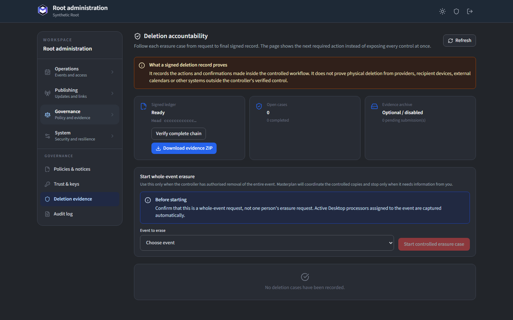The width and height of the screenshot is (513, 320).
Task: Click the empty-state checkmark circle icon
Action: [305, 277]
